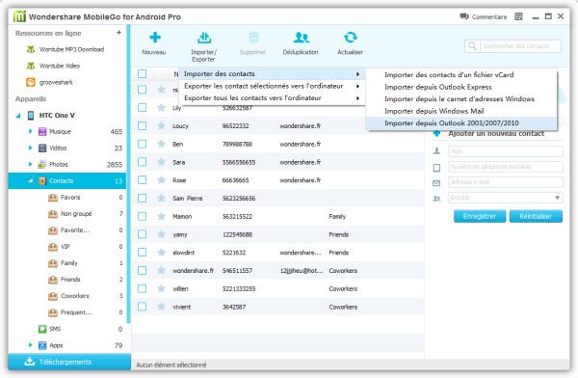The image size is (578, 378).
Task: Refresh contacts with Actualiser icon
Action: [x=351, y=38]
